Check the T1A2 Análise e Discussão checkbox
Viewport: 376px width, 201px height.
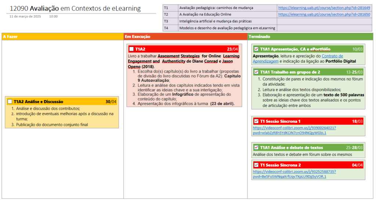point(10,102)
